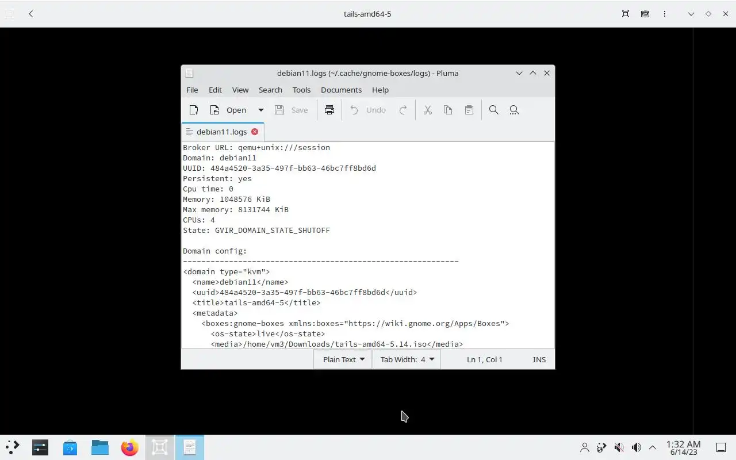Open the Tab Width dropdown
The width and height of the screenshot is (736, 460).
[407, 359]
